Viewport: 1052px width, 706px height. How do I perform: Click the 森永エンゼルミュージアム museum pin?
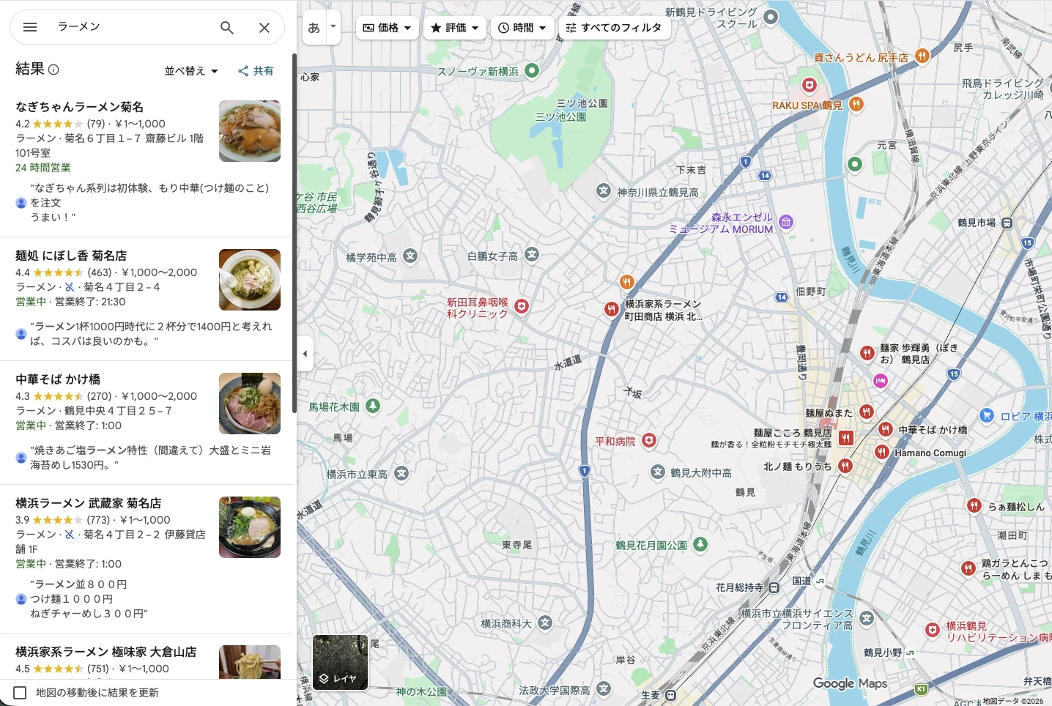[x=786, y=222]
